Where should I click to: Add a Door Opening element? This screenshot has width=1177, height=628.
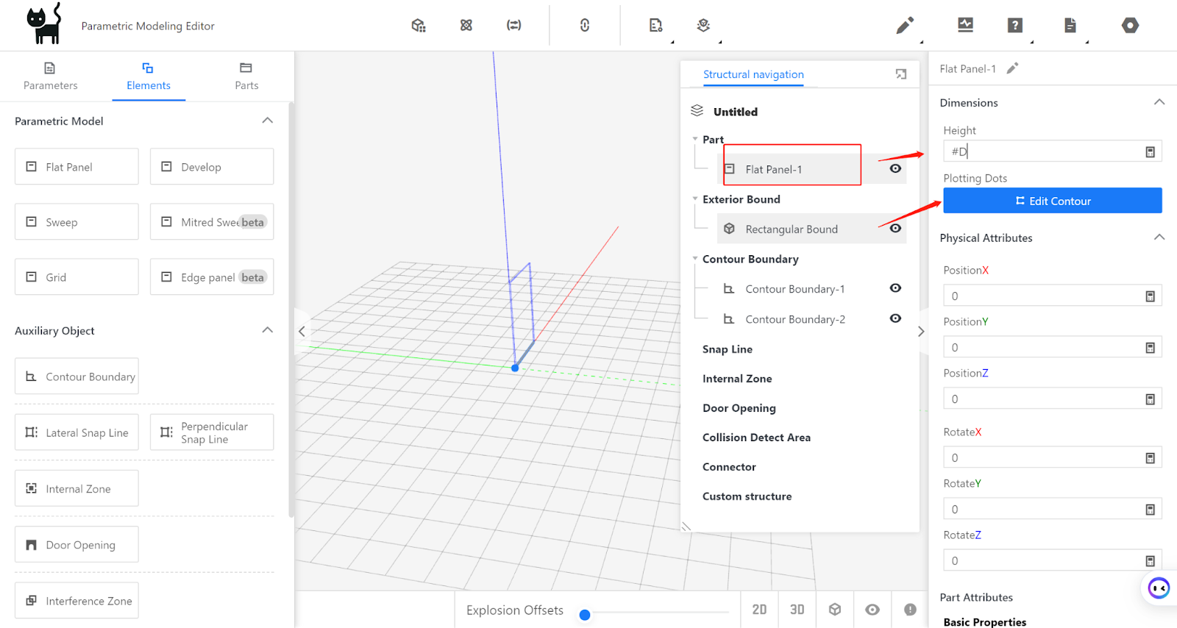(x=77, y=545)
